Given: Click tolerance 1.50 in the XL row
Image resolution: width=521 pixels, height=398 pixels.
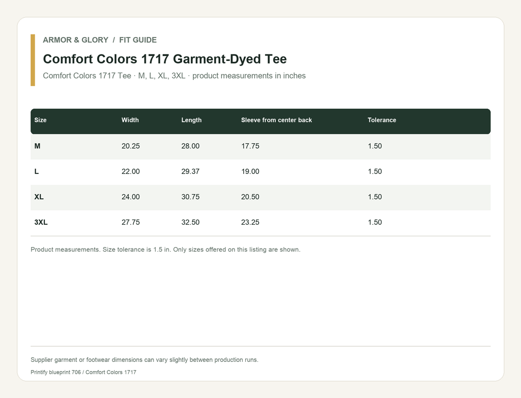Looking at the screenshot, I should [x=375, y=197].
